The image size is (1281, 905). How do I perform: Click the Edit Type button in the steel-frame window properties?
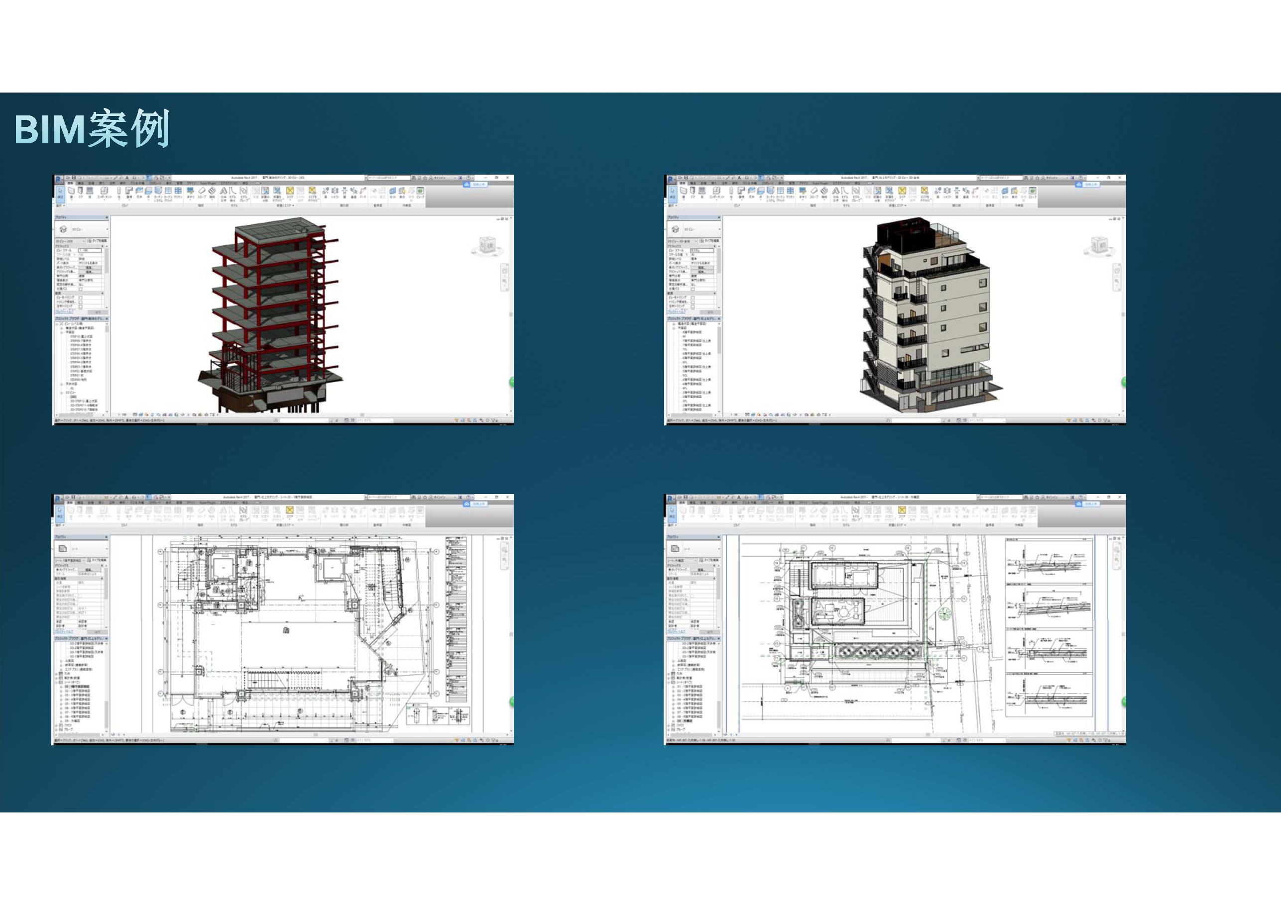point(97,241)
